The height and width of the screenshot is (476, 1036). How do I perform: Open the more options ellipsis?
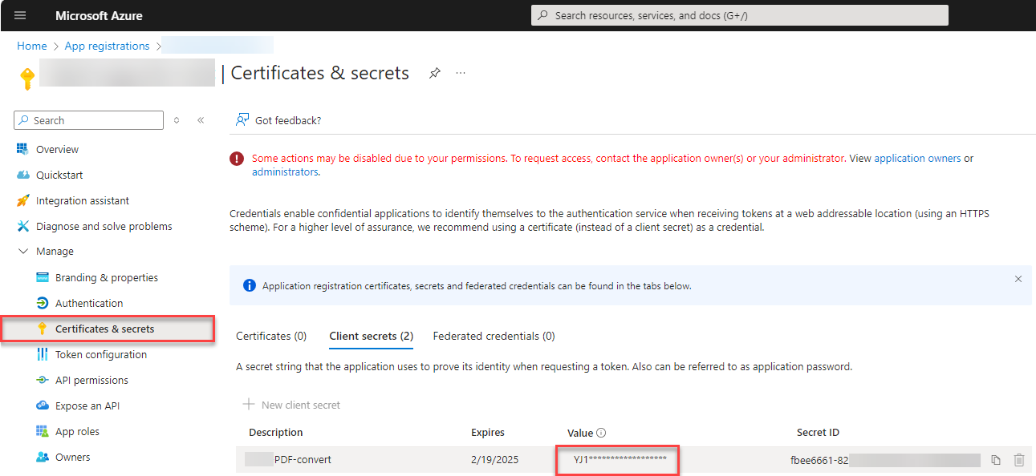click(461, 73)
